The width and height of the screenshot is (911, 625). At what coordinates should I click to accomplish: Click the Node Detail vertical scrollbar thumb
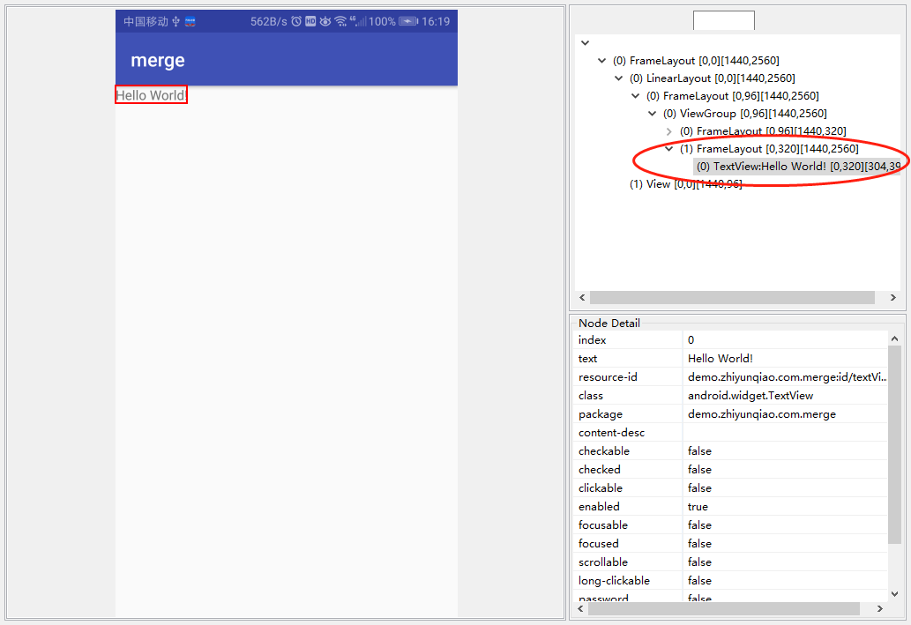coord(895,445)
